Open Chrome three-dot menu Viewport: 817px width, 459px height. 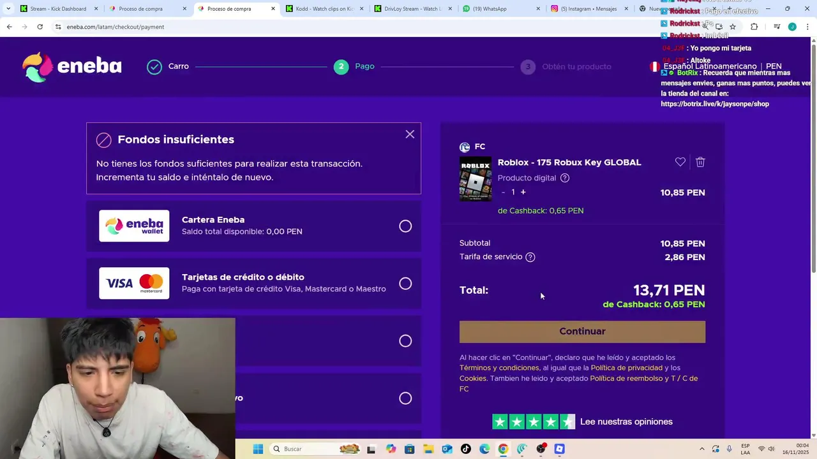(x=807, y=27)
